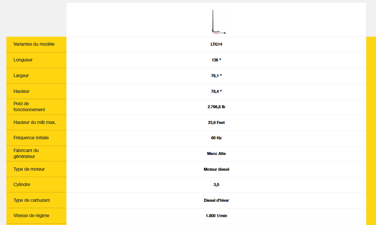Click the 'Largeur' row label

tap(21, 76)
